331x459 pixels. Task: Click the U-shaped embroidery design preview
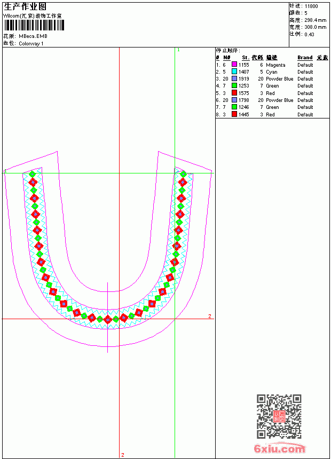click(x=108, y=252)
